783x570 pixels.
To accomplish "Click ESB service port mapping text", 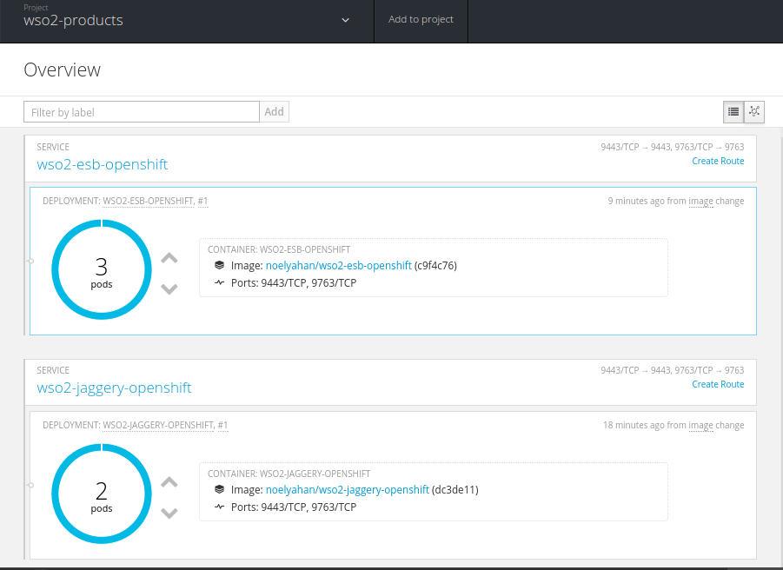I will (x=672, y=147).
